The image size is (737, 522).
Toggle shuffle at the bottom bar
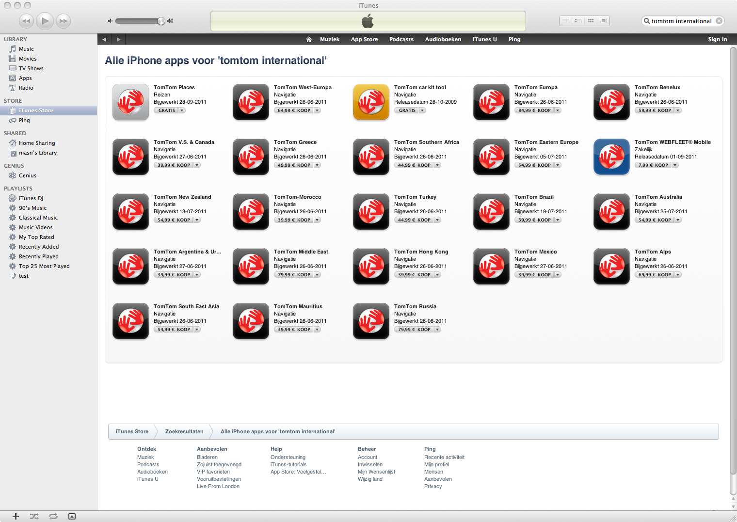34,516
